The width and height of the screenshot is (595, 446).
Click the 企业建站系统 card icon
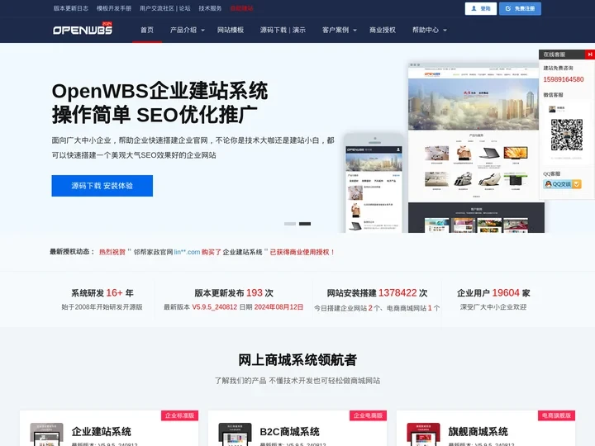coord(46,434)
